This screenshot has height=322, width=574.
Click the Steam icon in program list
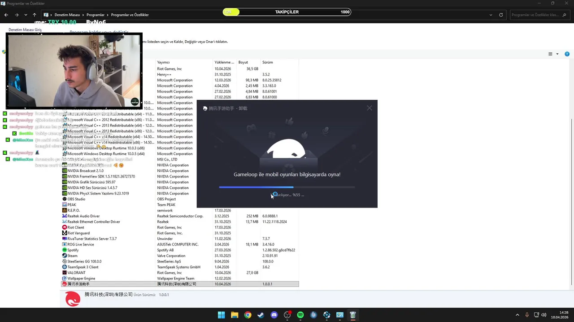[65, 256]
